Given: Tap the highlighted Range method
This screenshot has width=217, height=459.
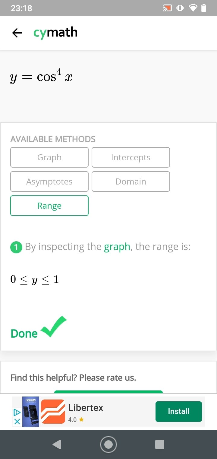Looking at the screenshot, I should click(x=49, y=206).
